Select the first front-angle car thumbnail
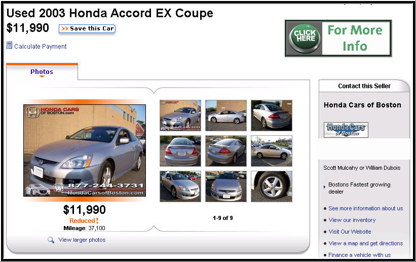This screenshot has height=262, width=416. point(180,115)
